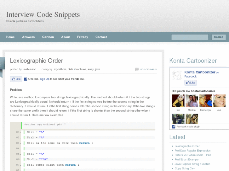Click view plain in code toolbar
This screenshot has width=229, height=171.
[30, 125]
